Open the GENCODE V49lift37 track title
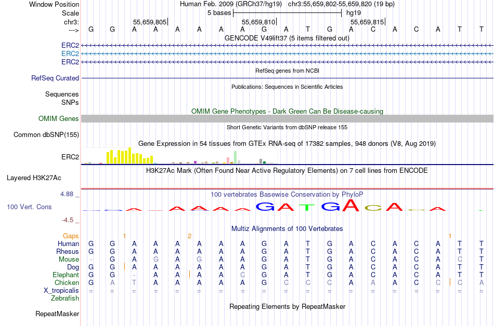 (x=287, y=38)
